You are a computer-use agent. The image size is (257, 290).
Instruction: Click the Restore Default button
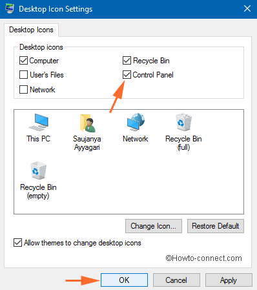[216, 226]
